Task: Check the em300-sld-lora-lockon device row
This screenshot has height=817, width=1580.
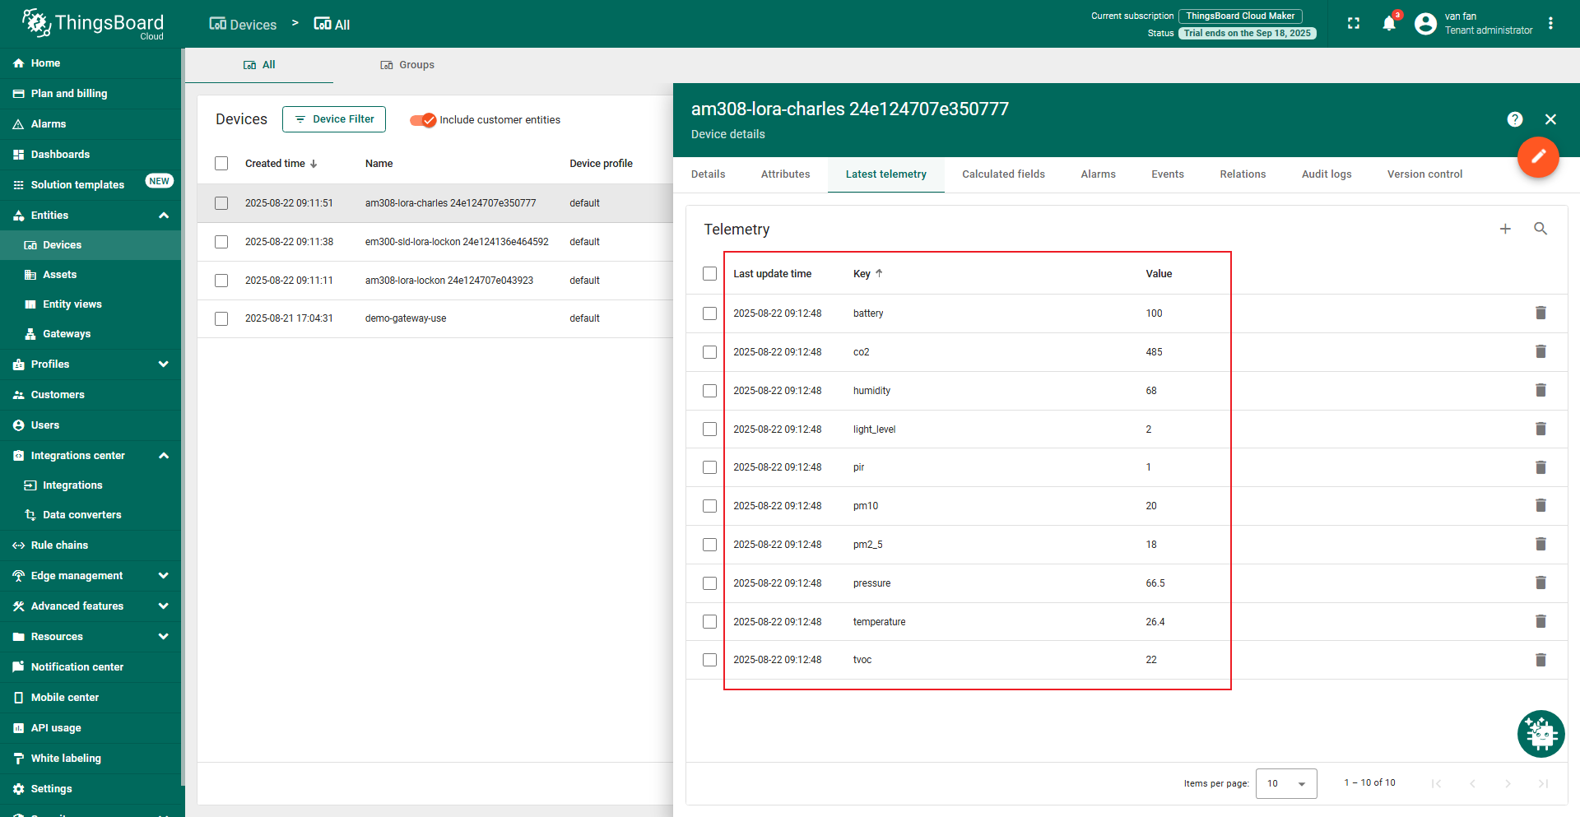Action: point(221,242)
